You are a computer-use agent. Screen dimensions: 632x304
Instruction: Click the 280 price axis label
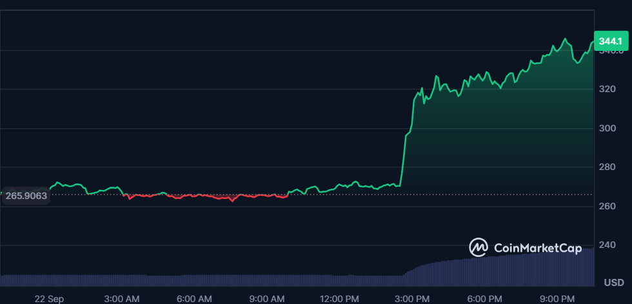click(x=607, y=167)
